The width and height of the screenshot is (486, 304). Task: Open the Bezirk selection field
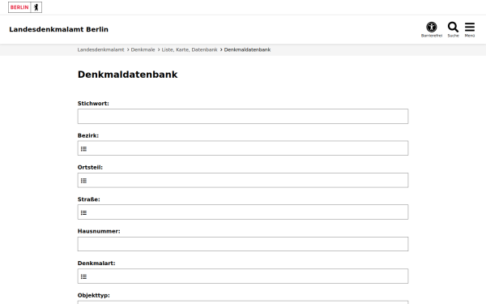[x=243, y=148]
